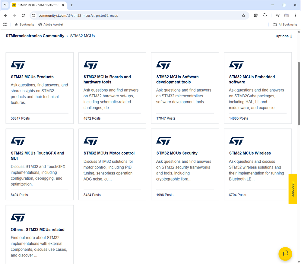This screenshot has height=264, width=301.
Task: Click the 4872 Posts count
Action: coord(92,118)
